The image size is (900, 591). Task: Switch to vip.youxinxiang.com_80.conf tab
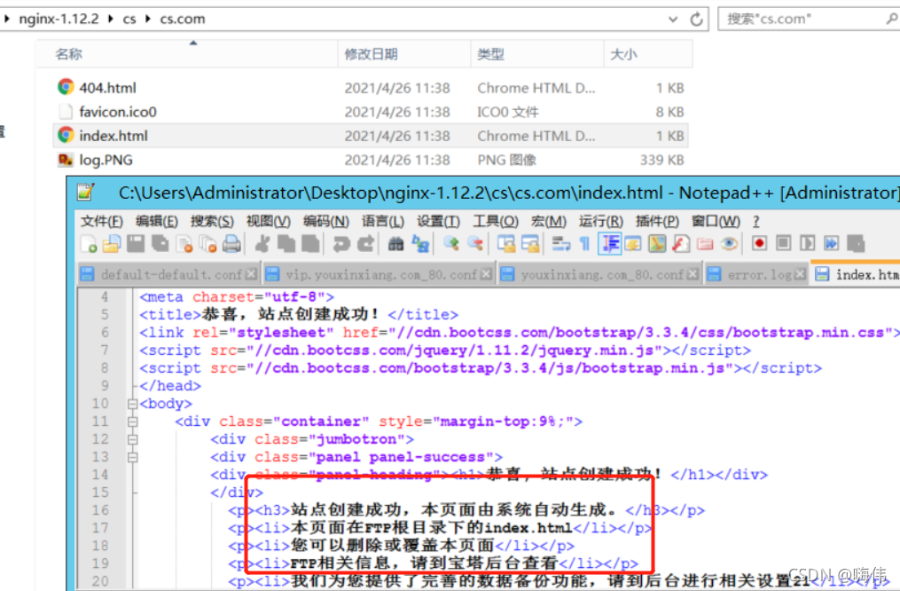coord(379,274)
